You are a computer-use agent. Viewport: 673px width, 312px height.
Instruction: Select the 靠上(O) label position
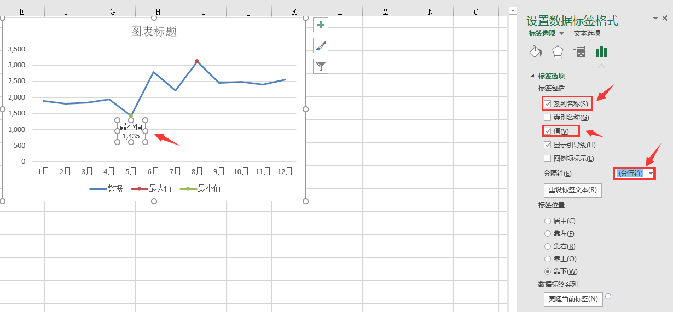click(548, 259)
